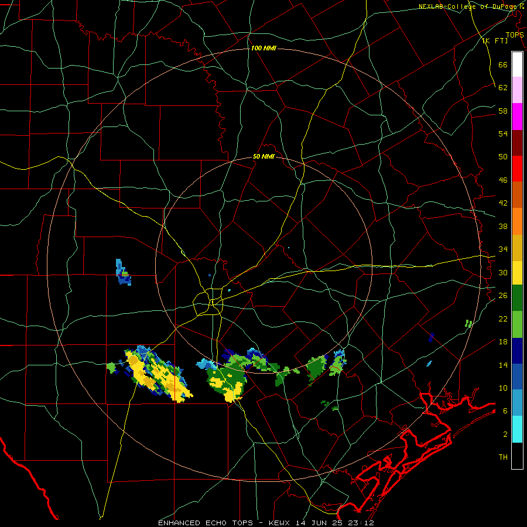Click the legend value 10
The width and height of the screenshot is (527, 527).
pyautogui.click(x=503, y=388)
